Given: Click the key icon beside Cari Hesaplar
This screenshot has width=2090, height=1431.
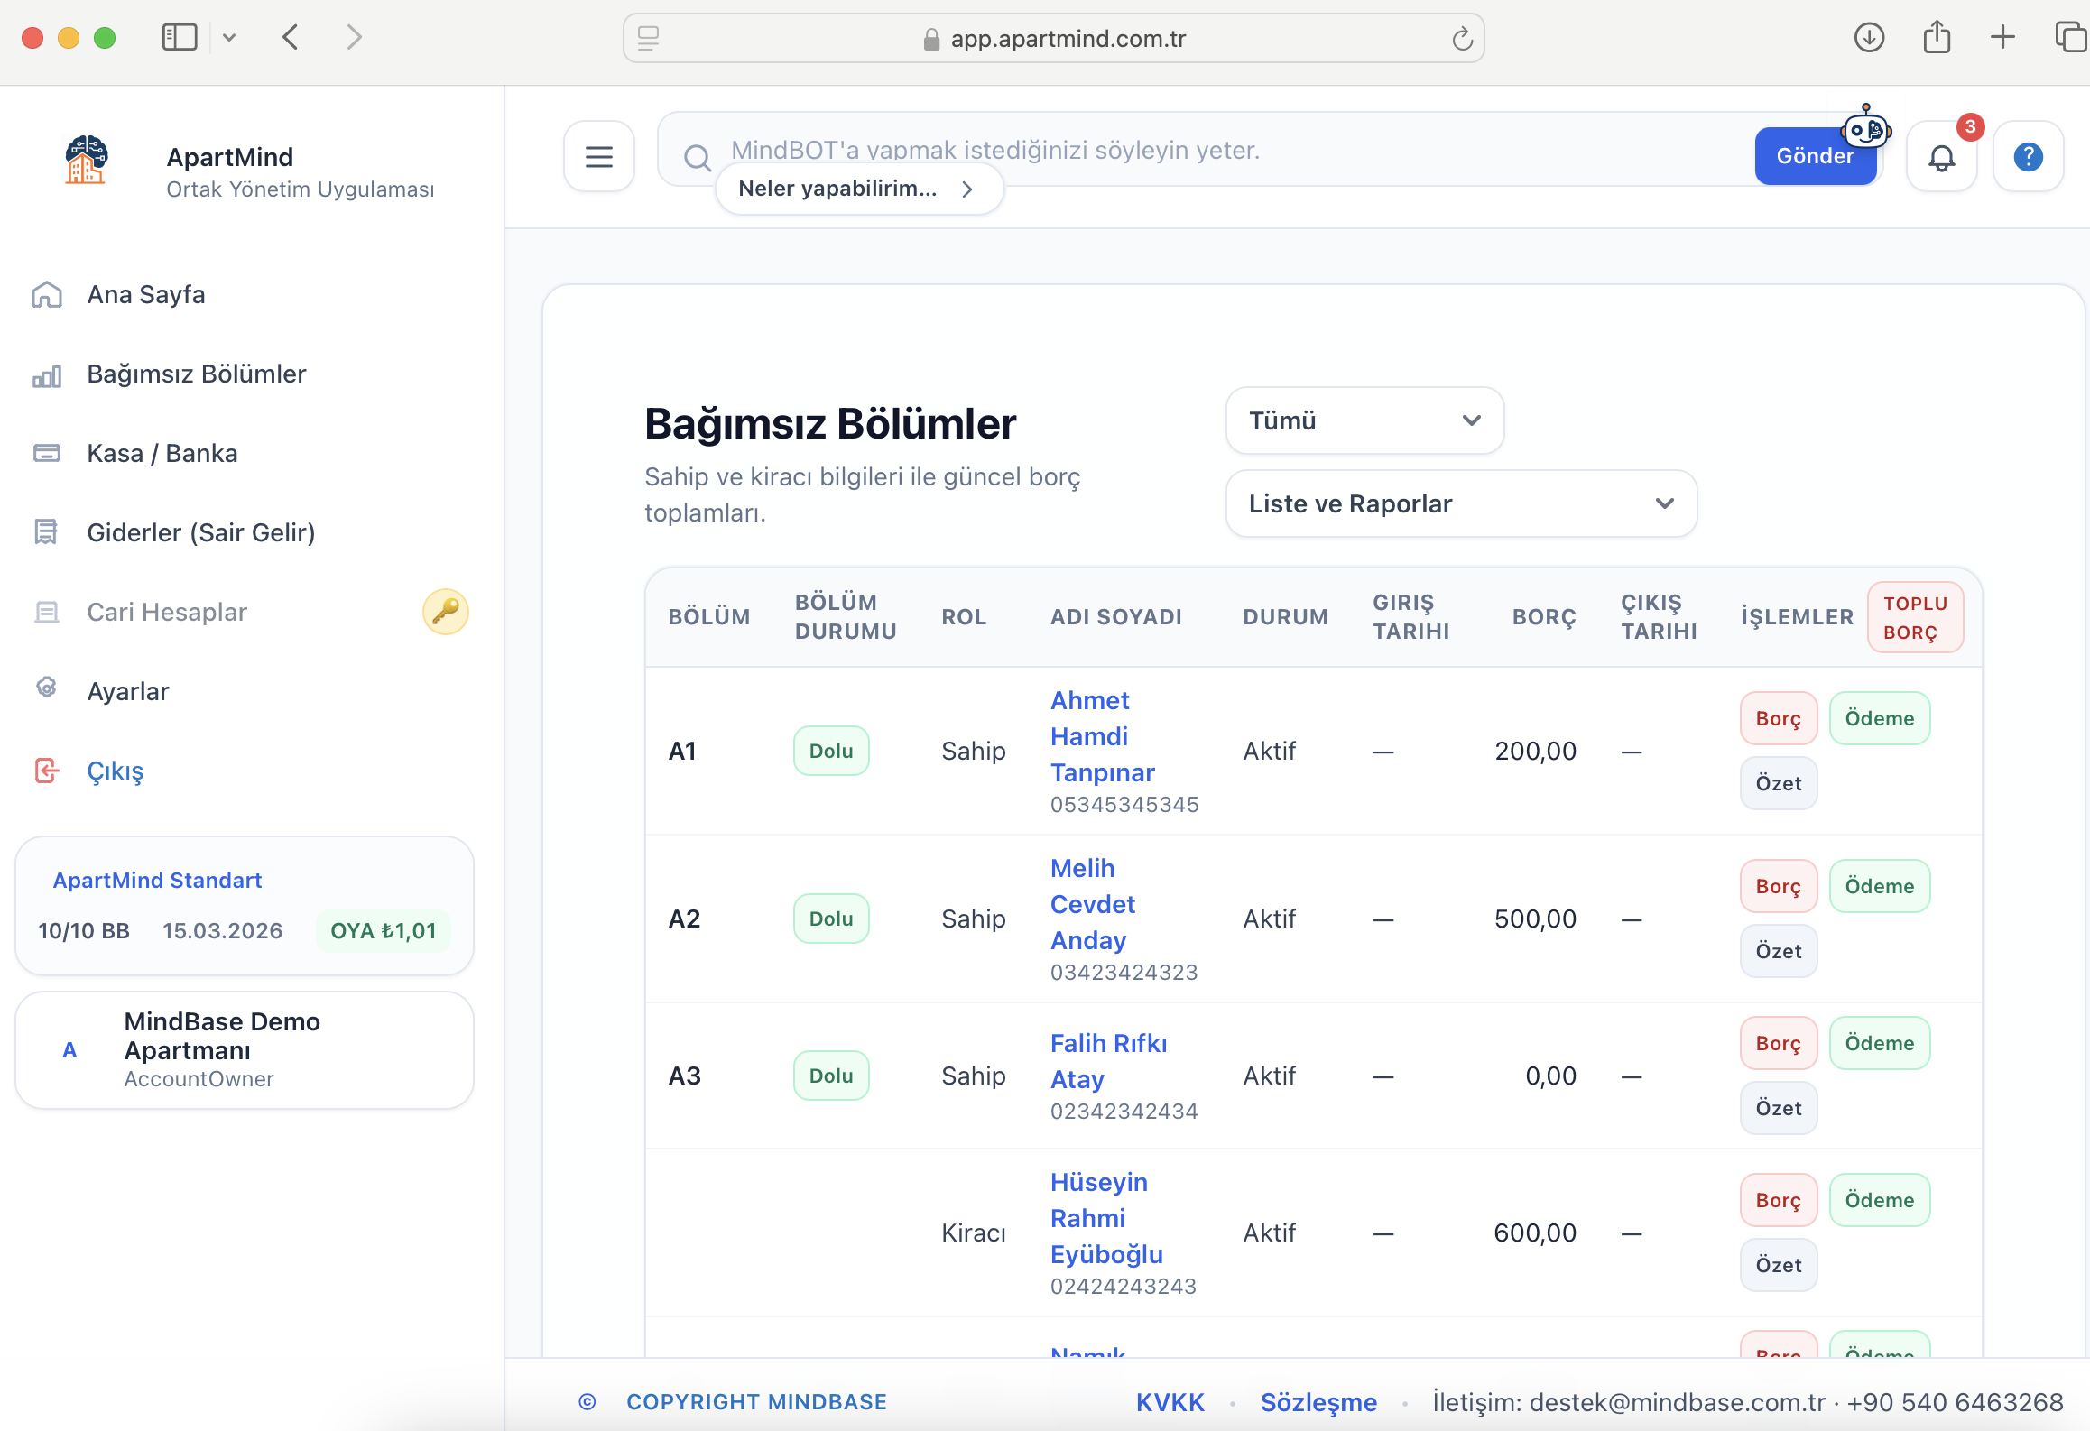Looking at the screenshot, I should pos(445,612).
